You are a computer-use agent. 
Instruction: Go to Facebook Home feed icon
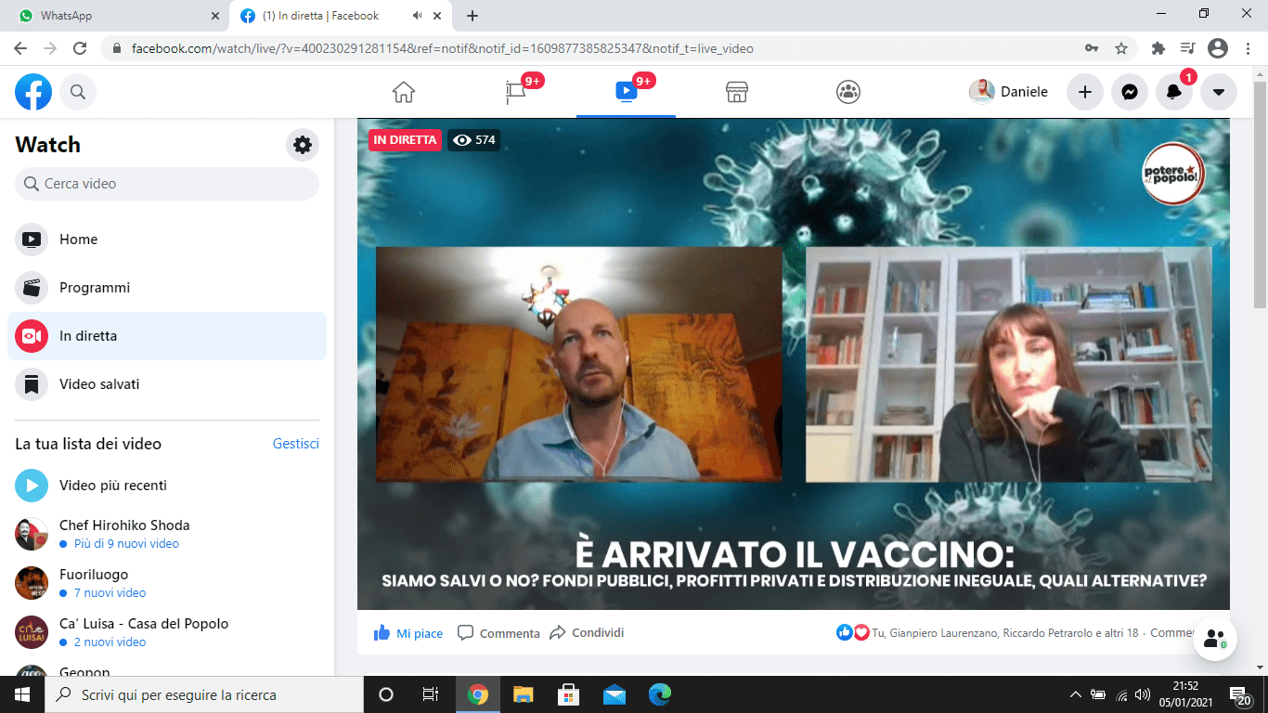404,92
